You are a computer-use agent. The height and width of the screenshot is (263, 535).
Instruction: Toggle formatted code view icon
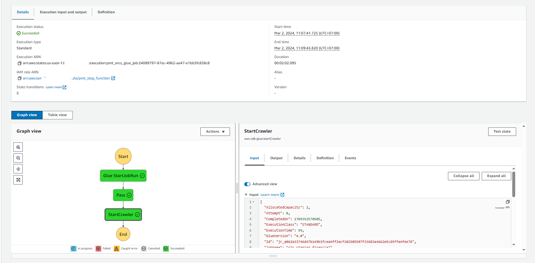coord(507,208)
